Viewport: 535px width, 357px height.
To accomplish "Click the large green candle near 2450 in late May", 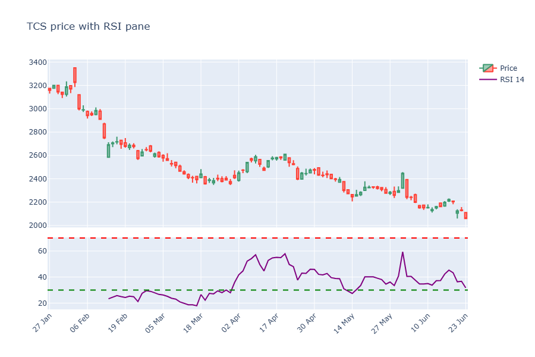I will (x=402, y=180).
